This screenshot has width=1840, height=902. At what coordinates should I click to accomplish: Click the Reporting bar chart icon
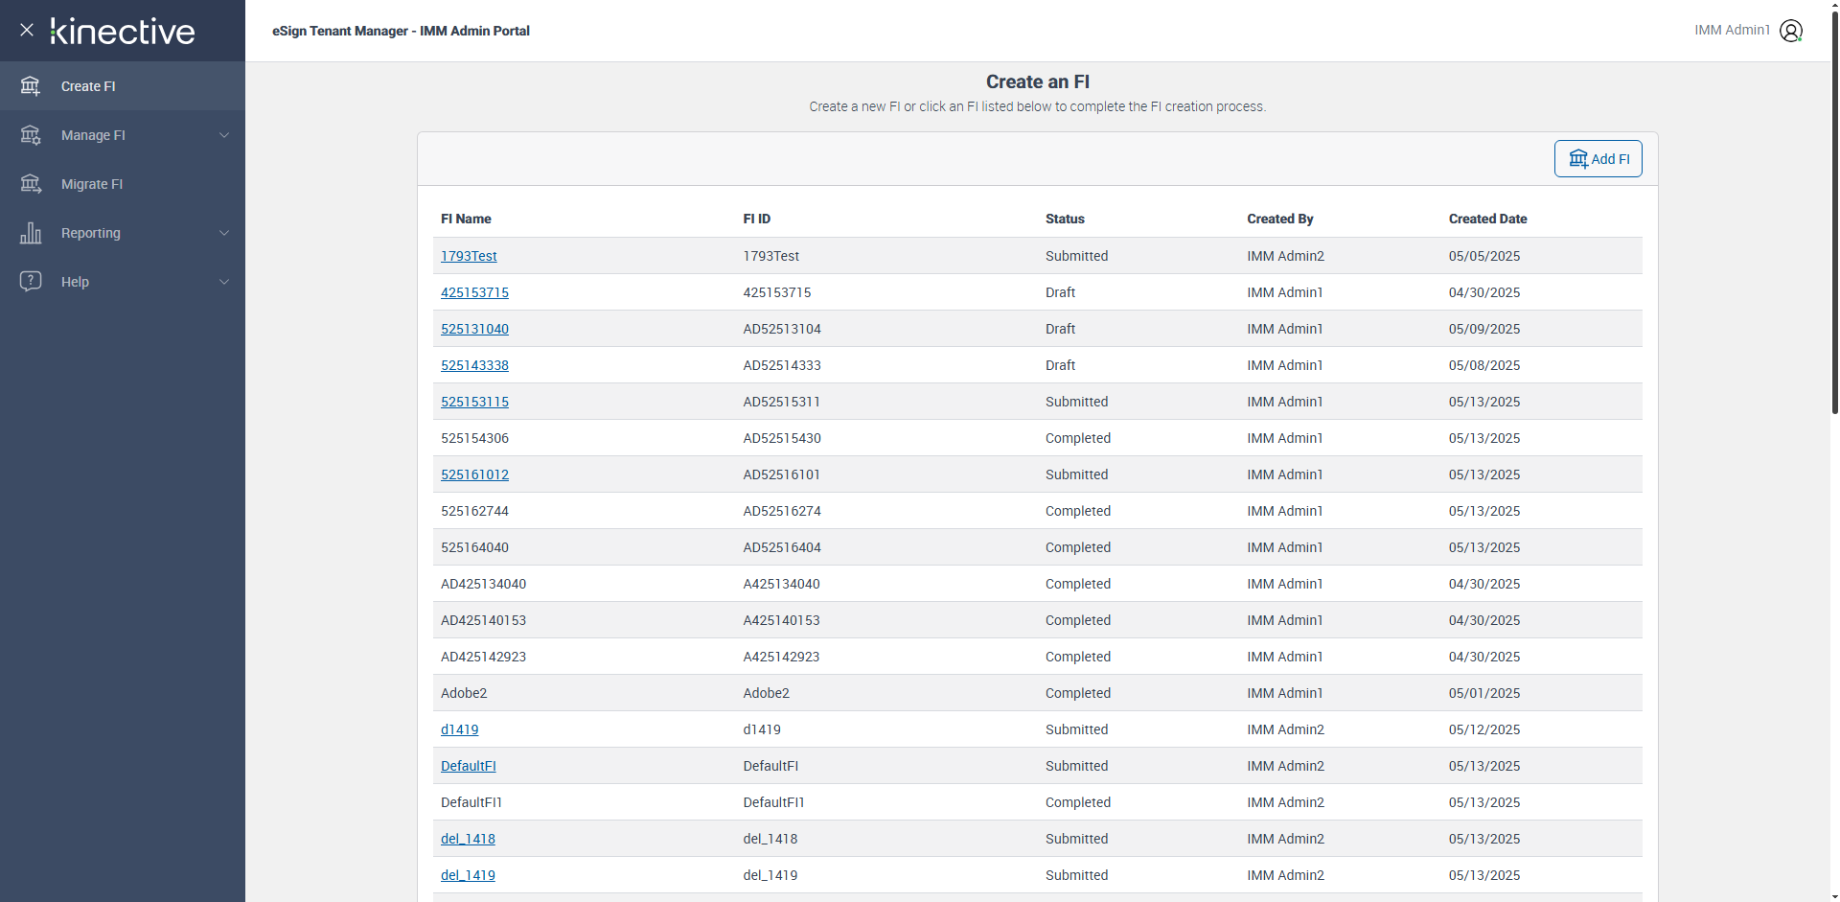click(x=31, y=233)
